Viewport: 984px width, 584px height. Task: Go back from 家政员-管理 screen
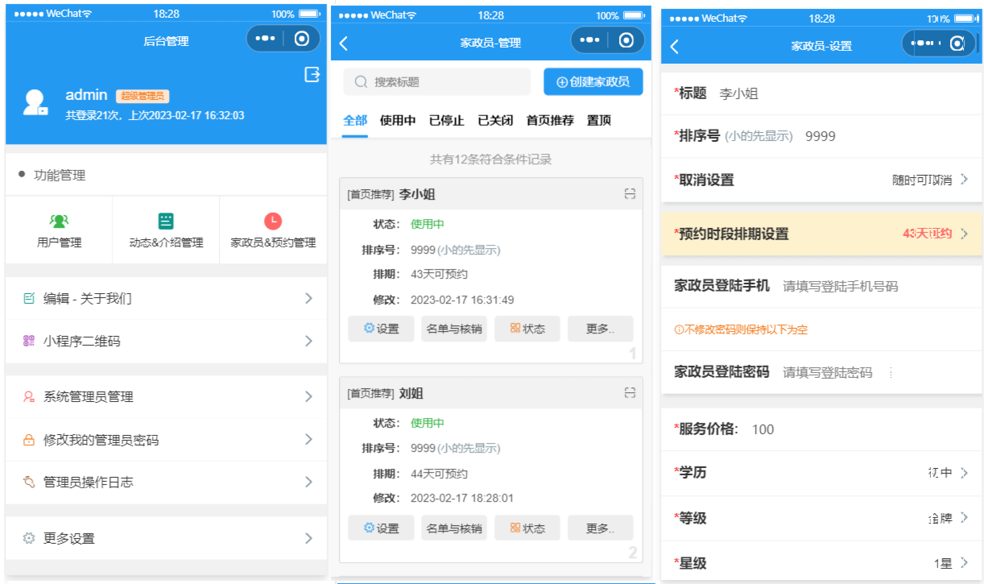(343, 43)
